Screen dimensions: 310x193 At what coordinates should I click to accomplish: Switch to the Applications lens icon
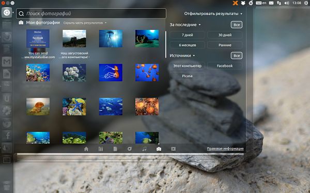(101, 149)
